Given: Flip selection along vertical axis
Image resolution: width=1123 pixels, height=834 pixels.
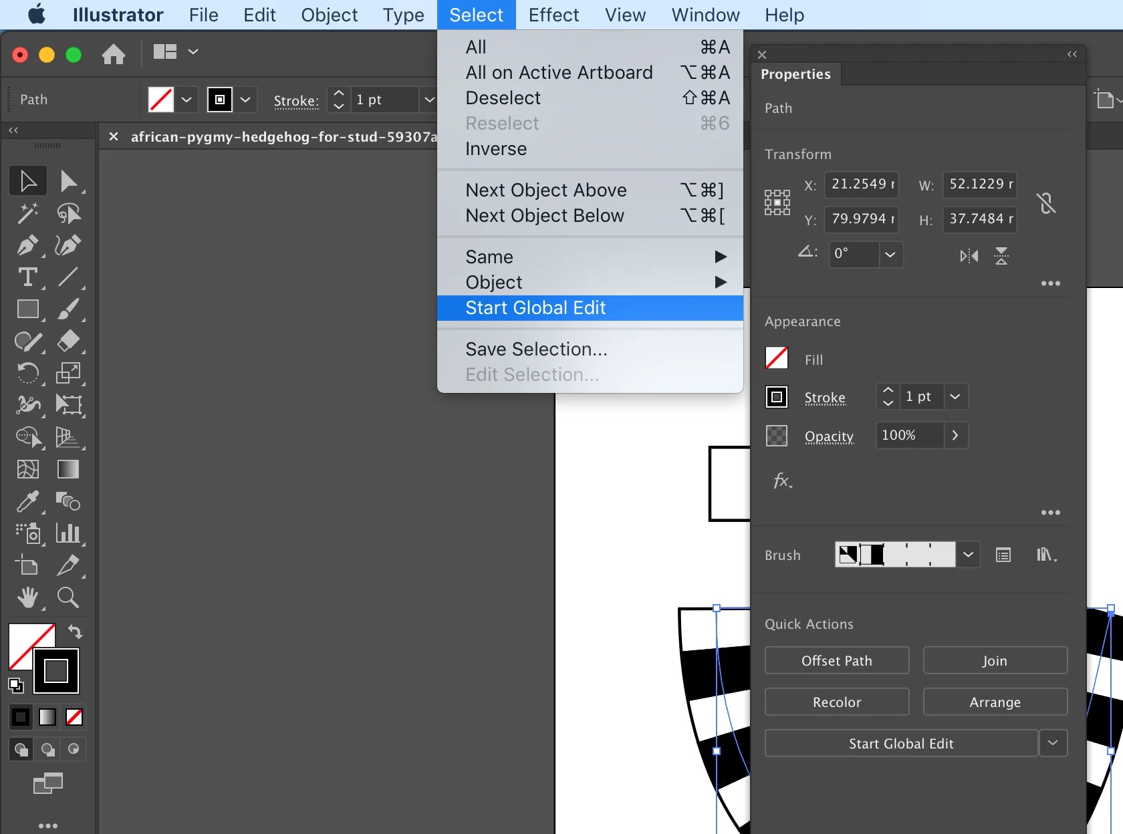Looking at the screenshot, I should tap(1001, 256).
